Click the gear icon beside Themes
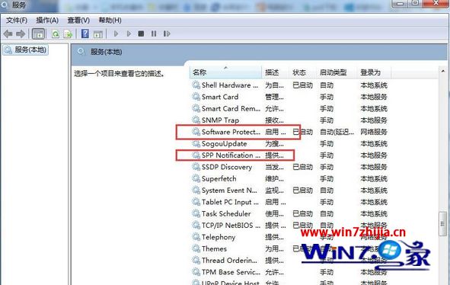 point(196,249)
